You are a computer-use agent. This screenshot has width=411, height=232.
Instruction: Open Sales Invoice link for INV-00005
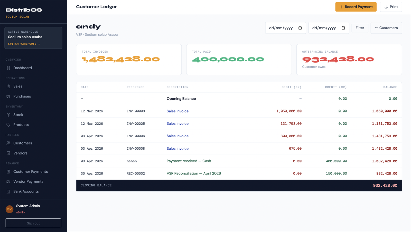(x=178, y=124)
